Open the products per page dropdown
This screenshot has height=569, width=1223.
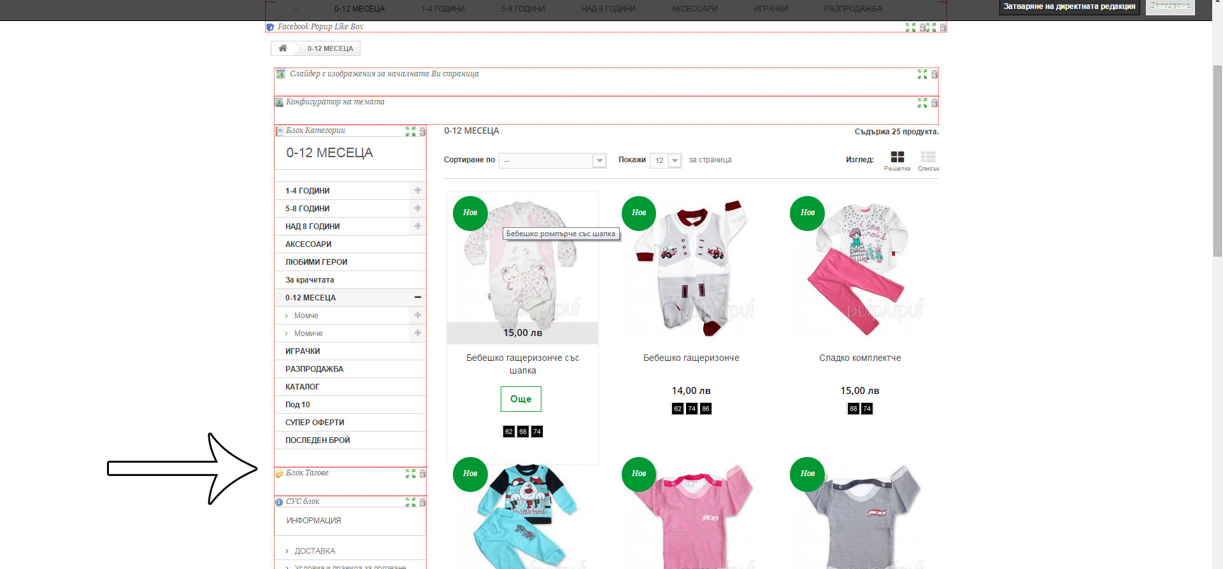666,160
